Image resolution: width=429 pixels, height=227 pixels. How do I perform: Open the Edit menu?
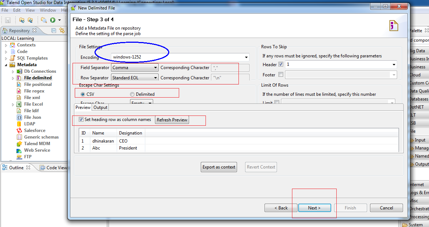17,10
